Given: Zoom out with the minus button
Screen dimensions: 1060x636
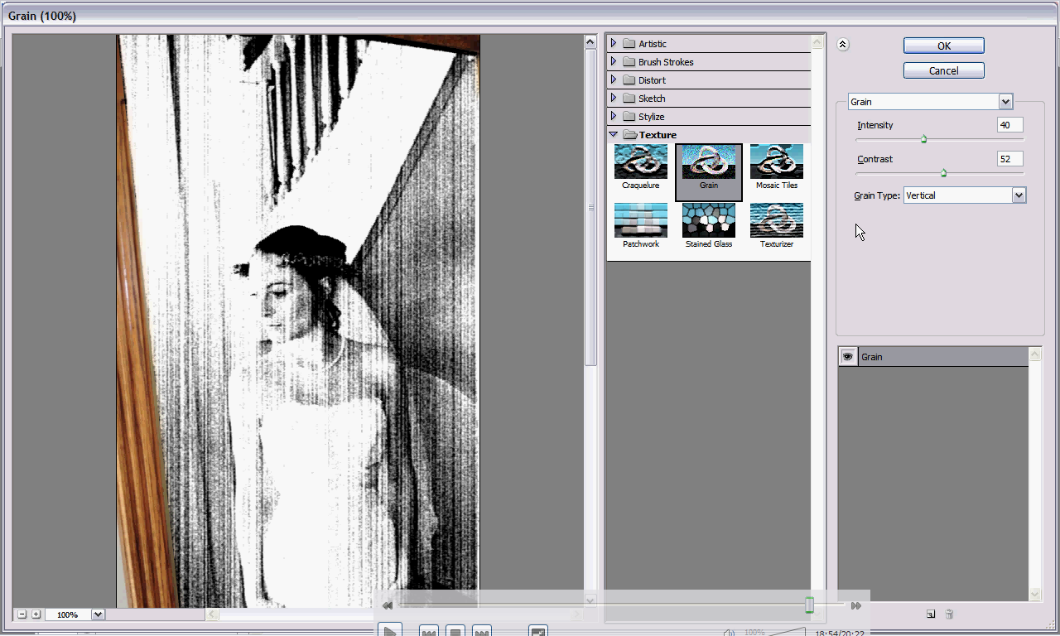Looking at the screenshot, I should pos(22,614).
